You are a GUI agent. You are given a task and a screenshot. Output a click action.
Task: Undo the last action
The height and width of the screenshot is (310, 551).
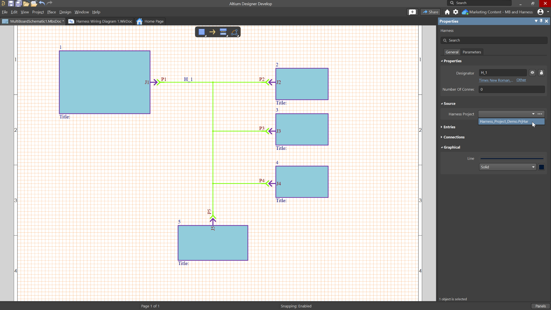(42, 3)
